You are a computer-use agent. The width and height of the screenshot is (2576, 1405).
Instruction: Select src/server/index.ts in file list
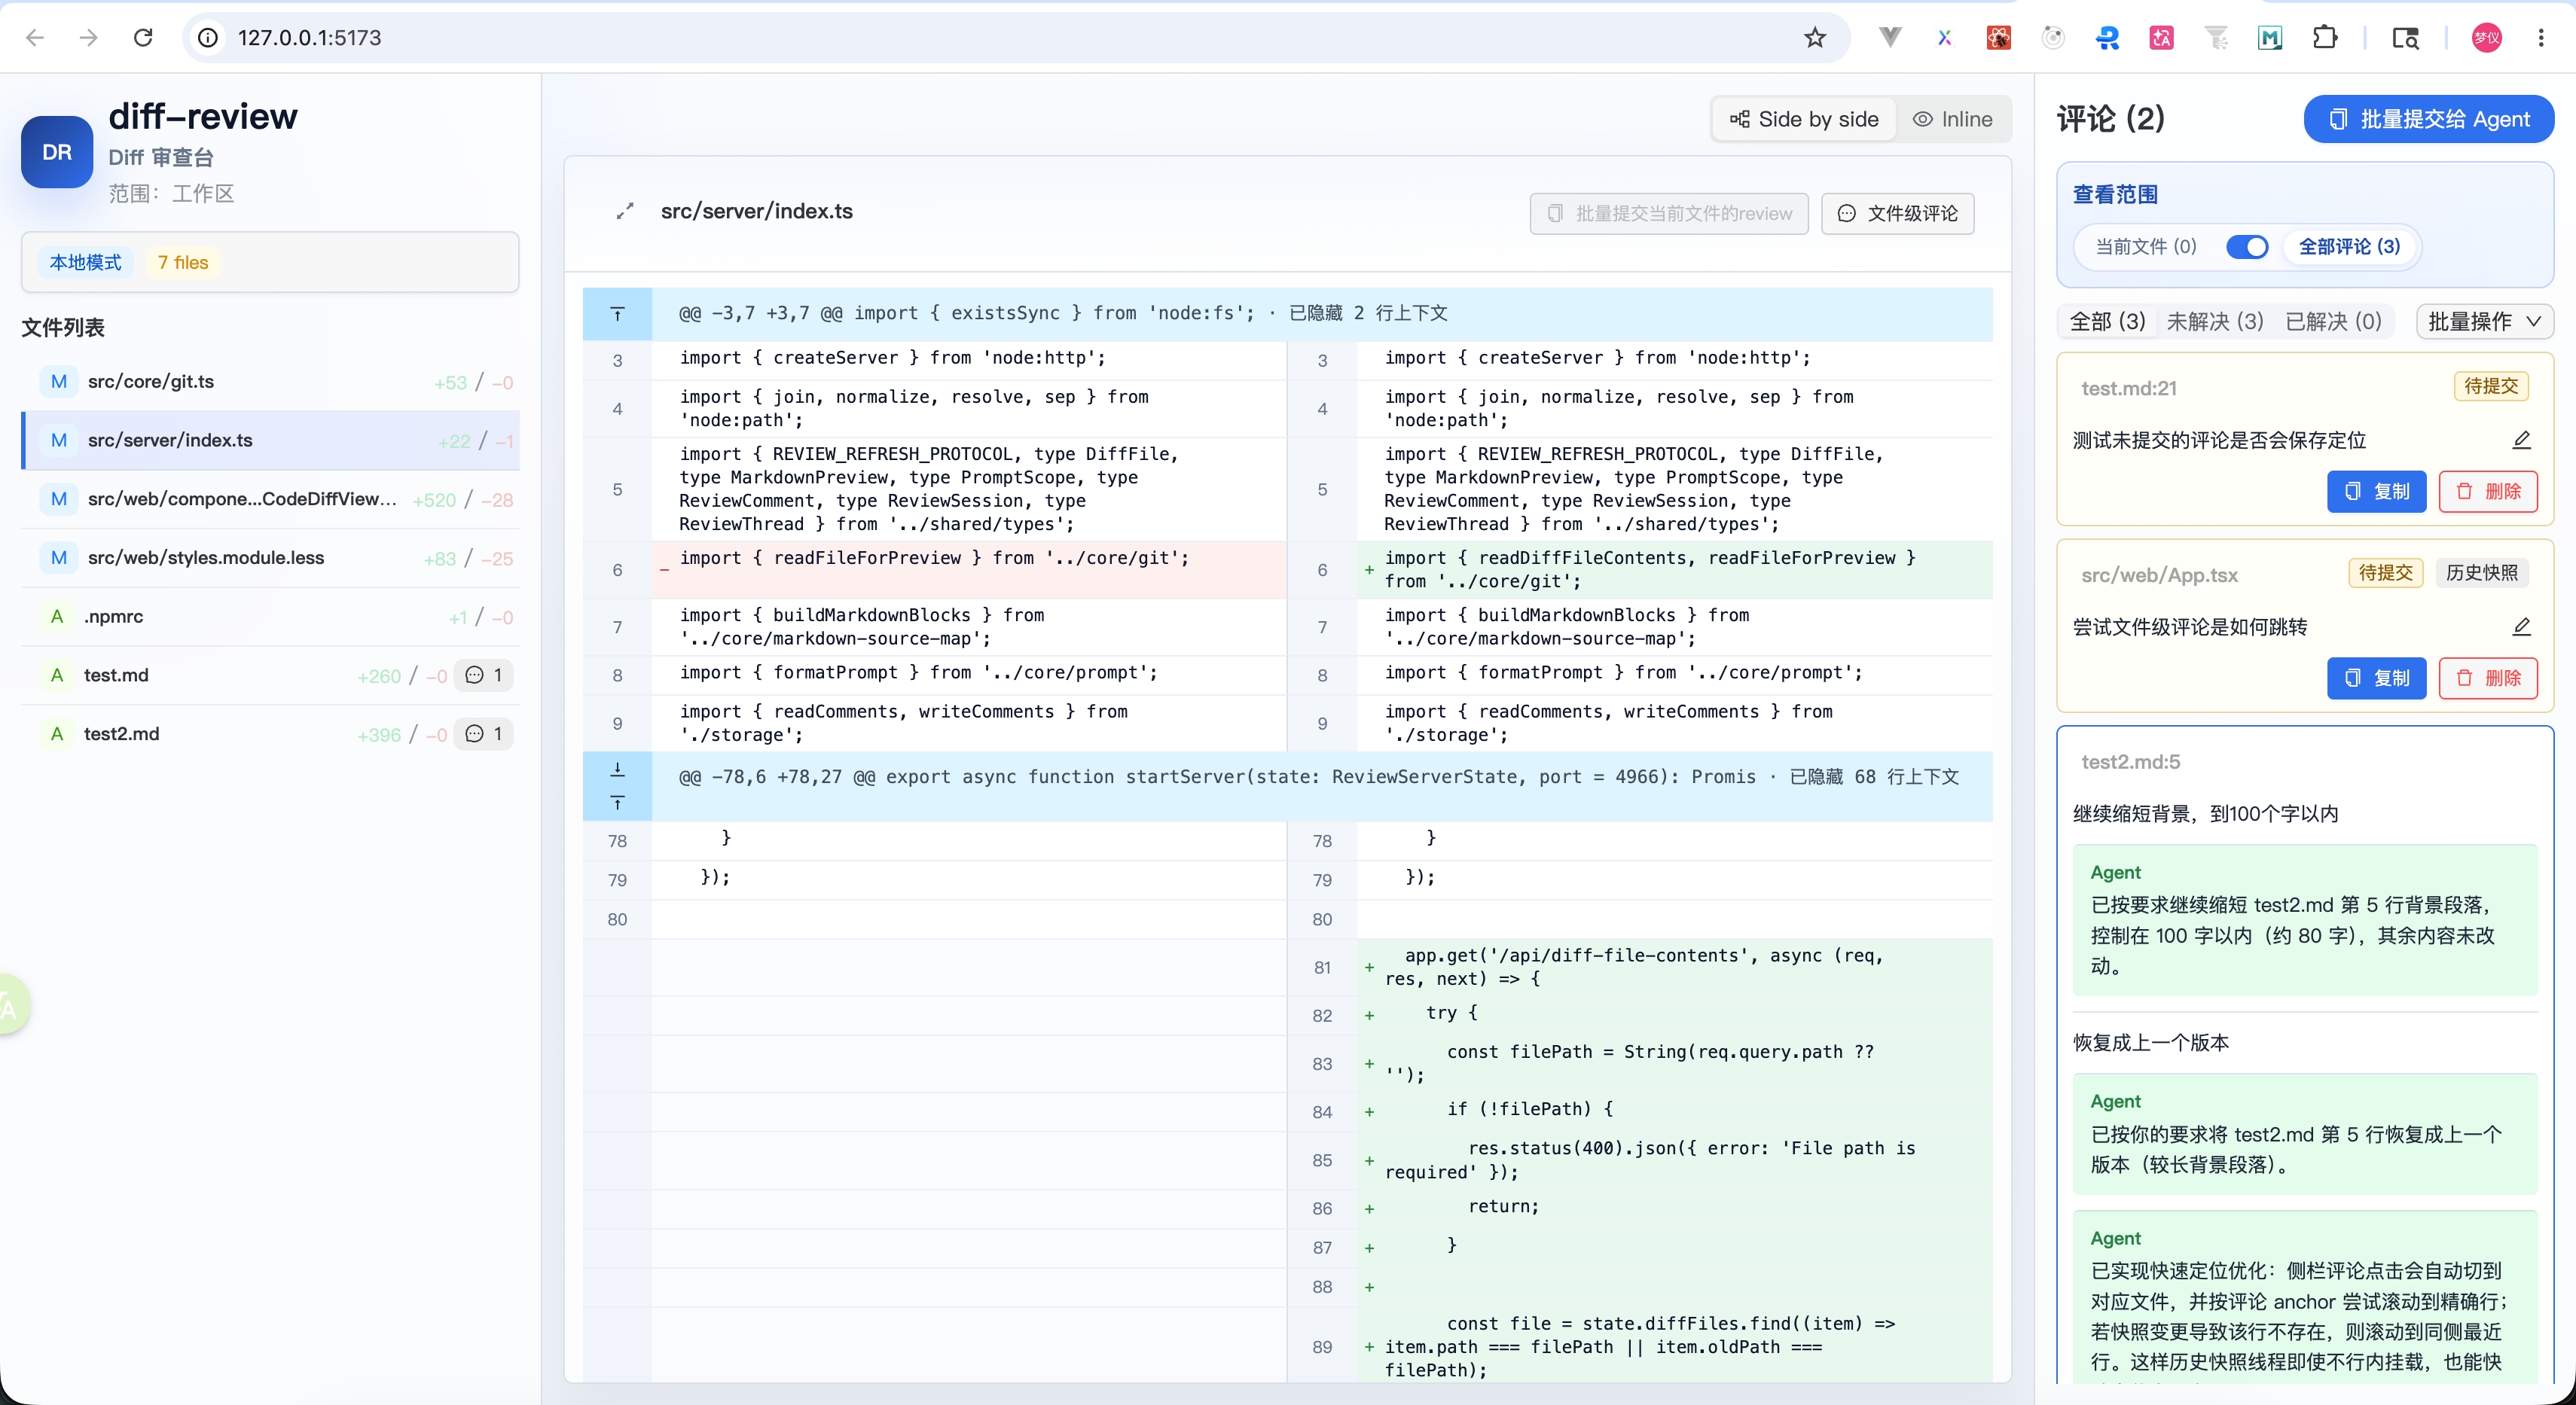[x=270, y=440]
